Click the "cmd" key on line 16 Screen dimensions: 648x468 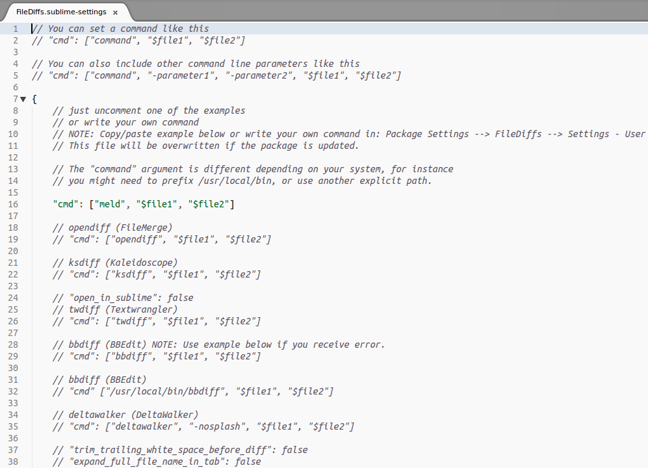[x=66, y=204]
